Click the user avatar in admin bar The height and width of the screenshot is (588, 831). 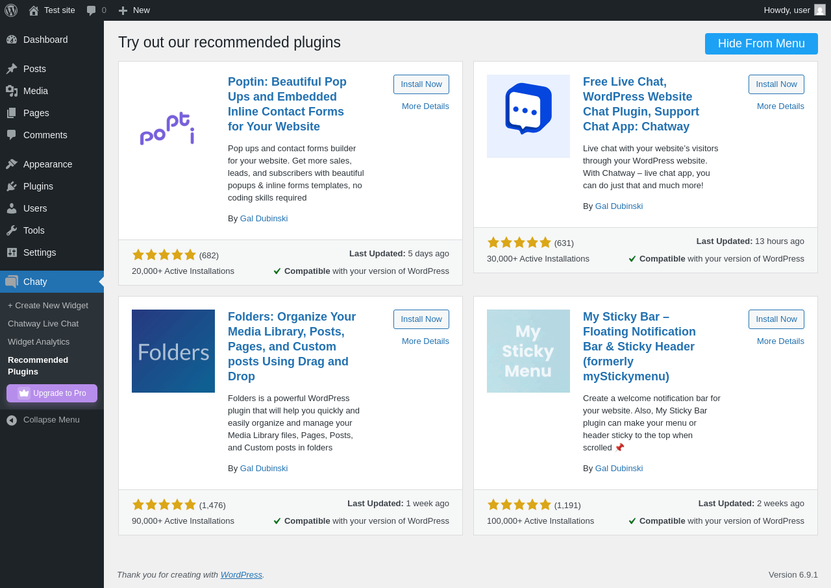pos(820,10)
